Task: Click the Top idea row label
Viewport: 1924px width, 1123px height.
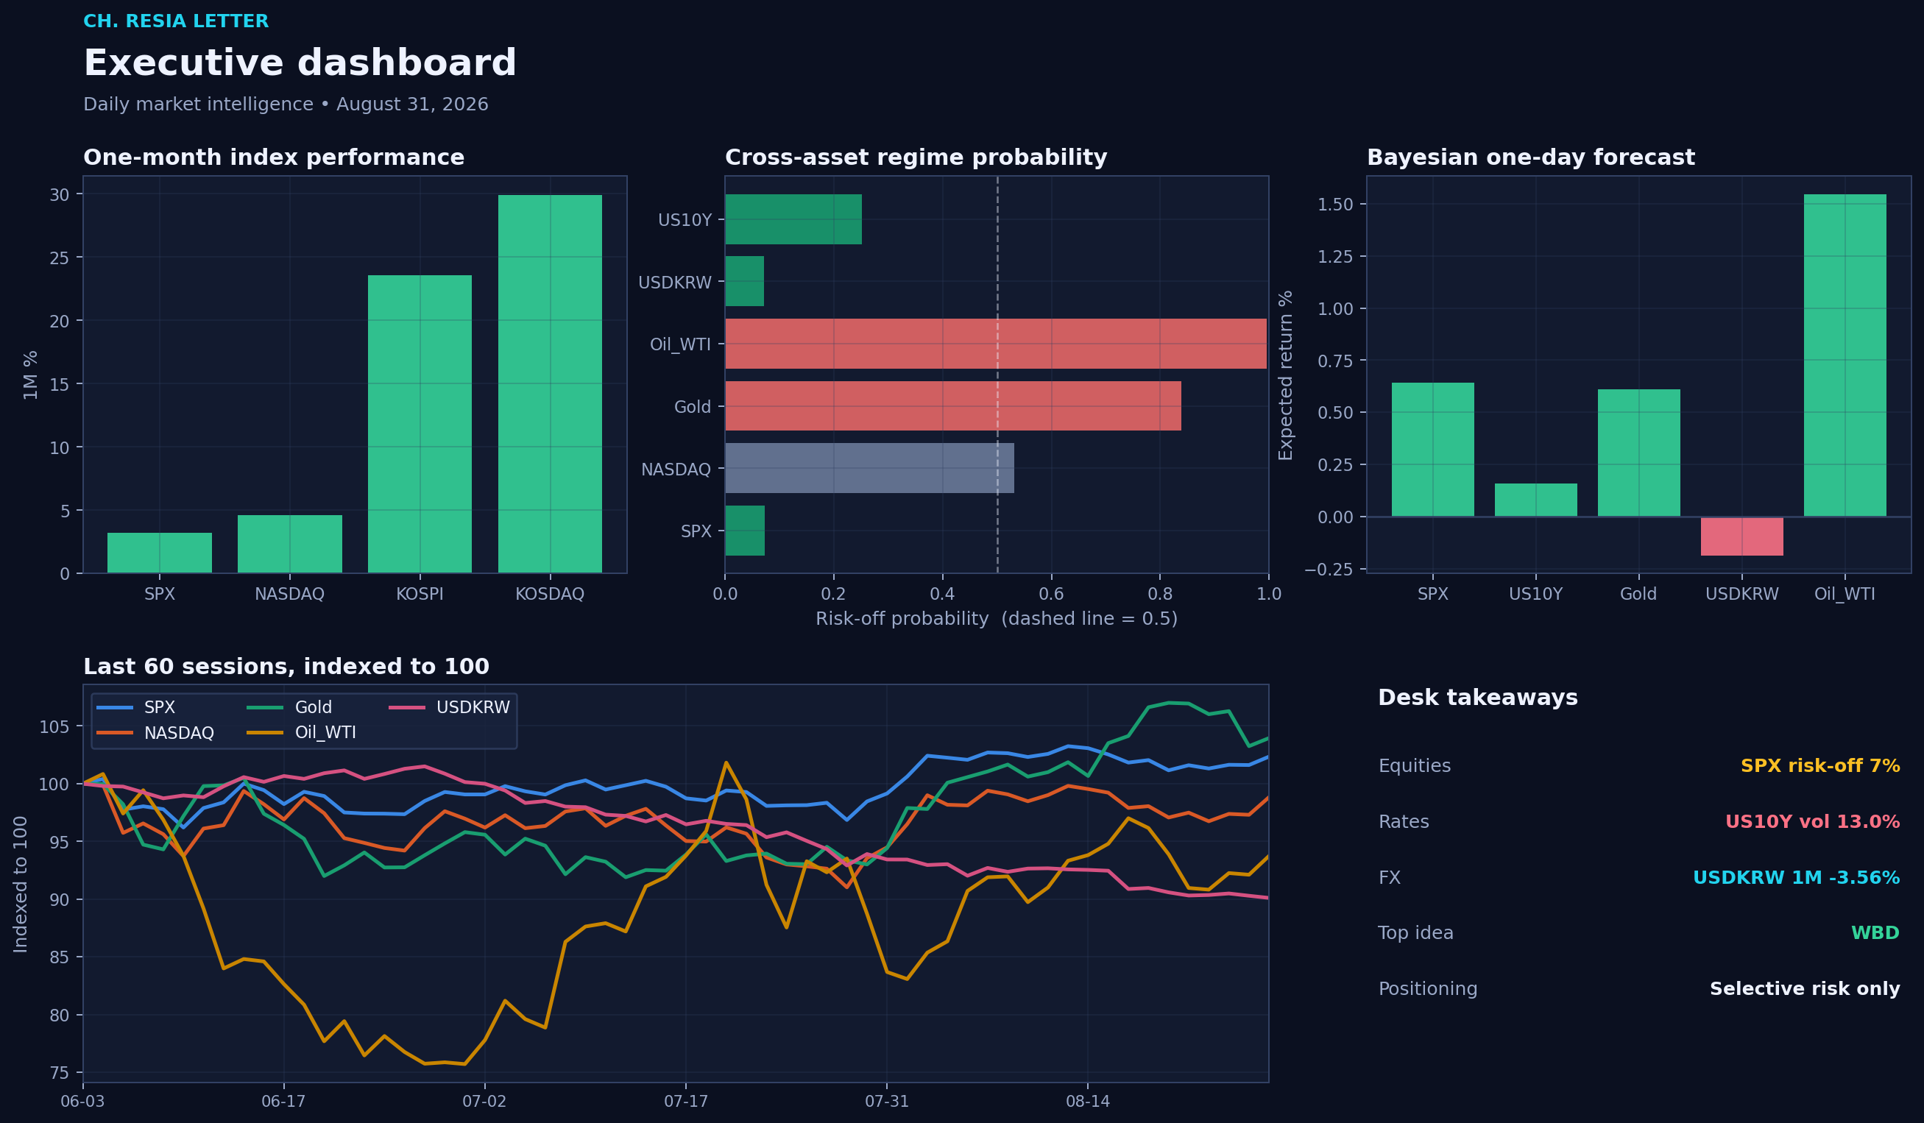Action: [1415, 933]
